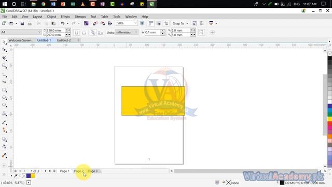Toggle Show rulers button
This screenshot has width=332, height=187.
click(x=151, y=23)
